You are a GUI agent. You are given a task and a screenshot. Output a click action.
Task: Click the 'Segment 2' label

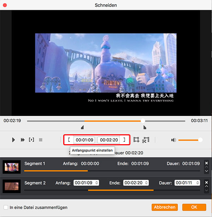pos(35,183)
